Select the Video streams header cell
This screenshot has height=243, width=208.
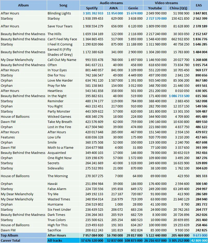166,3
